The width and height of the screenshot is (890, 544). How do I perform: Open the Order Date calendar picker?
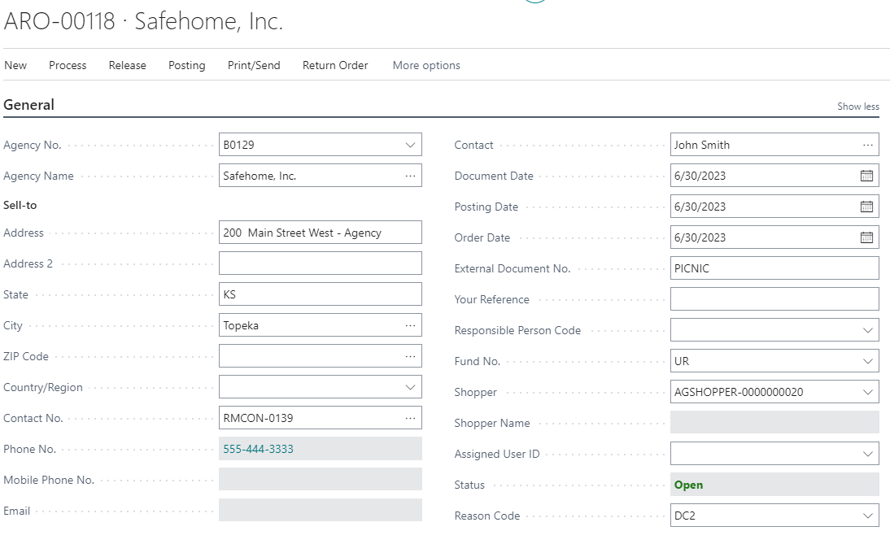click(x=866, y=237)
